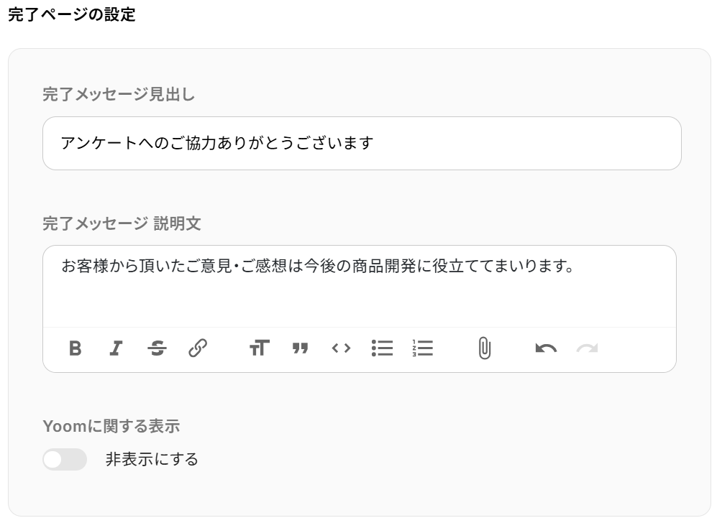Screen dimensions: 717x523
Task: Apply italic formatting to text
Action: [117, 348]
